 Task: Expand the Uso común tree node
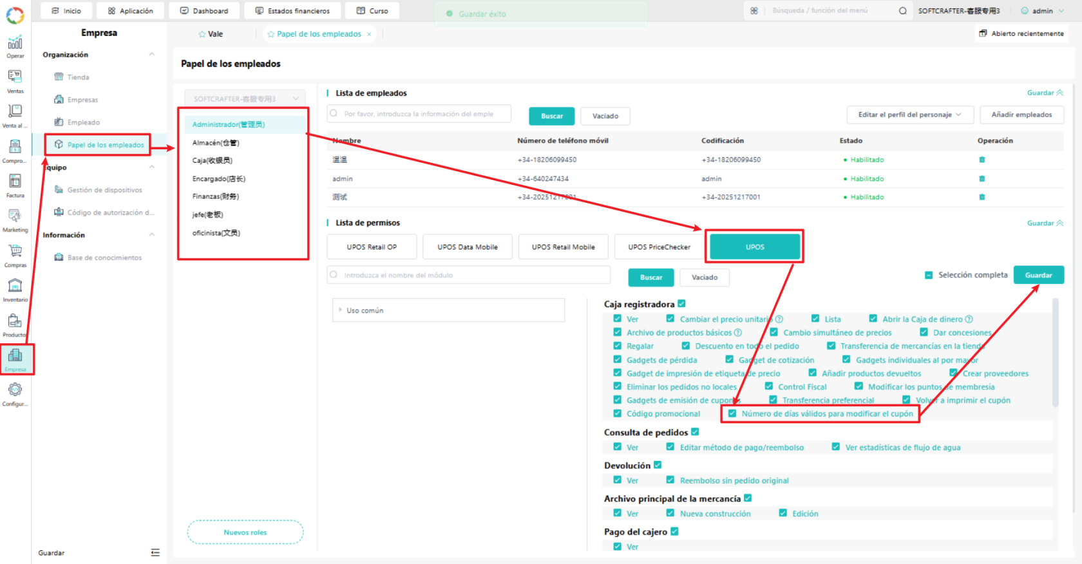click(341, 310)
